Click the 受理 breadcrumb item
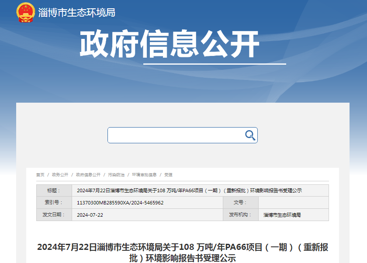The height and width of the screenshot is (263, 367). [168, 175]
